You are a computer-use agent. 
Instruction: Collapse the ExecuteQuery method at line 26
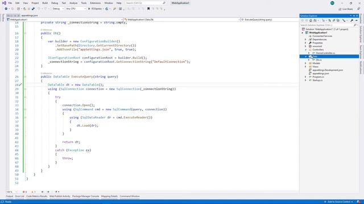25,77
